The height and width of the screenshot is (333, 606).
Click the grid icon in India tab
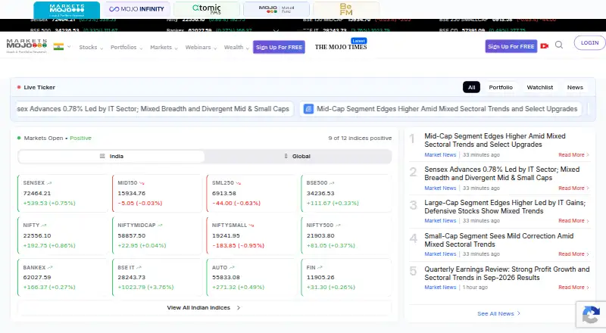(102, 156)
